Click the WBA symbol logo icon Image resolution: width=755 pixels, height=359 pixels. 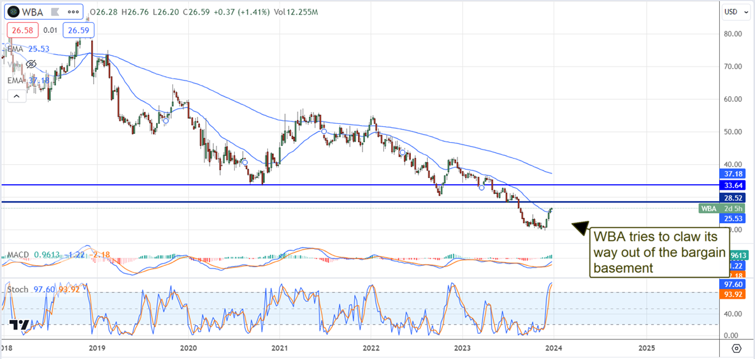14,12
